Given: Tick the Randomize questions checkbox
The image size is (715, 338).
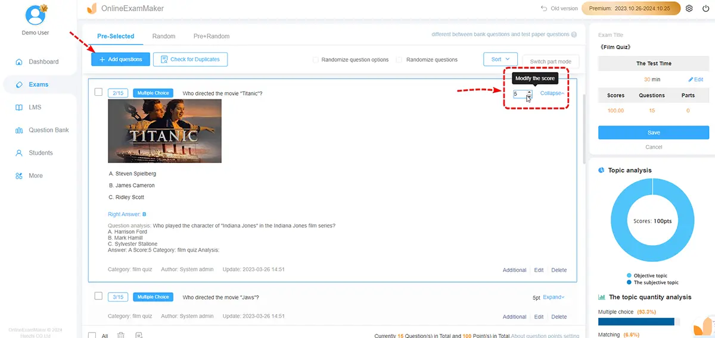Looking at the screenshot, I should pyautogui.click(x=400, y=60).
